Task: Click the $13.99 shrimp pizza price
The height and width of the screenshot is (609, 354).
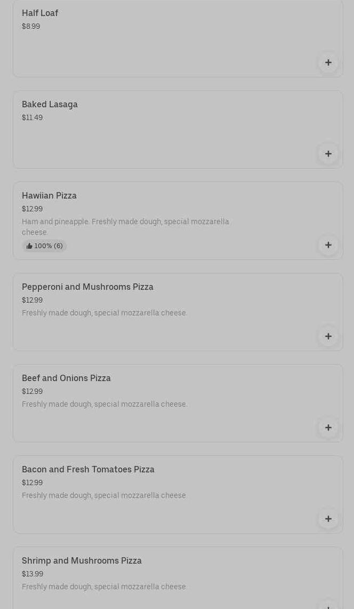Action: point(33,574)
